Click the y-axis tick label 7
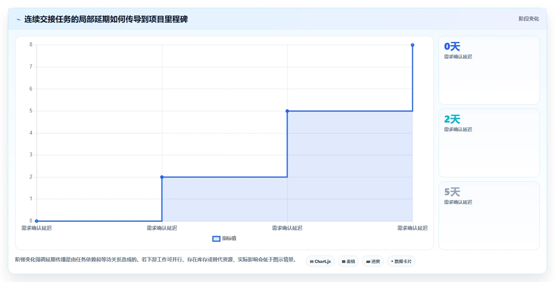 tap(31, 67)
